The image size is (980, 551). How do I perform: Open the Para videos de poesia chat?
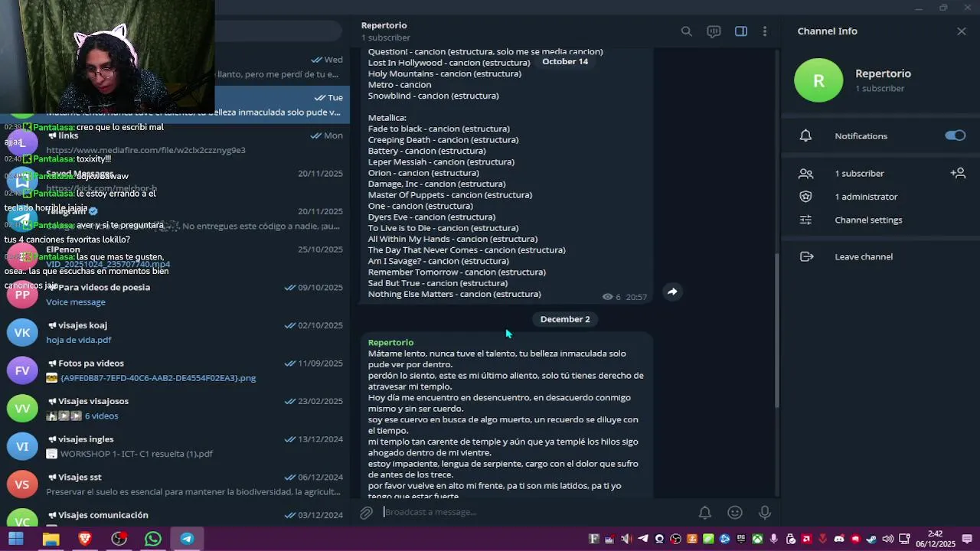point(175,295)
